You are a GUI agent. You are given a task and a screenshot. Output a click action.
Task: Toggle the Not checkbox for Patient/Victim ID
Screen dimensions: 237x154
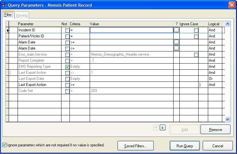(67, 36)
